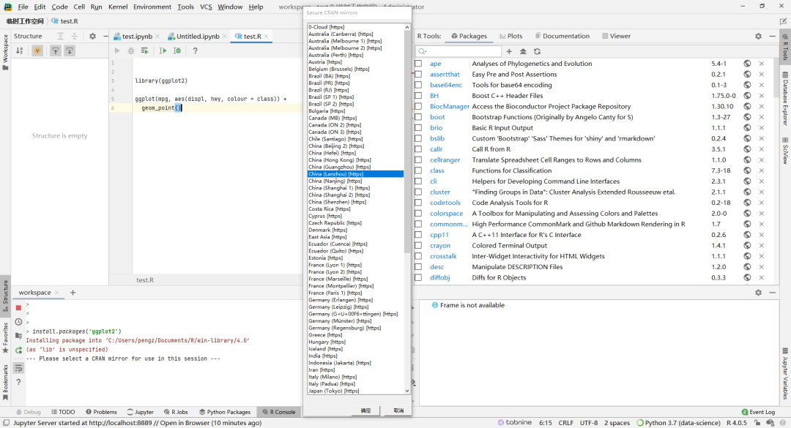
Task: Click the debug bug icon in editor toolbar
Action: click(x=131, y=50)
